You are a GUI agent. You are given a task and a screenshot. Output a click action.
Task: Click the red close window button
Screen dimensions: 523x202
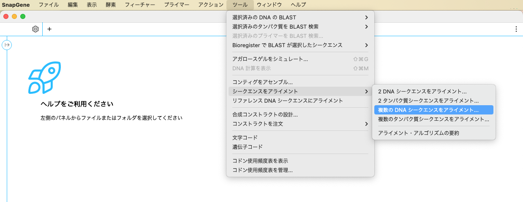[6, 16]
